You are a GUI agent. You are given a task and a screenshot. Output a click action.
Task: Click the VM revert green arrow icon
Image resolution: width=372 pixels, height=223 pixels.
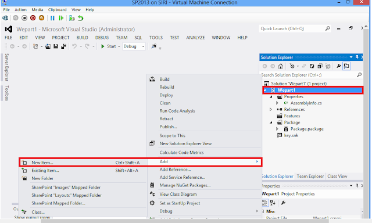(81, 18)
